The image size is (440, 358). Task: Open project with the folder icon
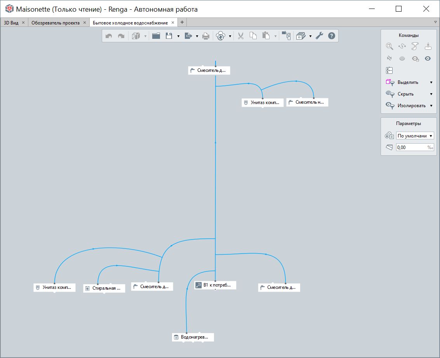[156, 36]
